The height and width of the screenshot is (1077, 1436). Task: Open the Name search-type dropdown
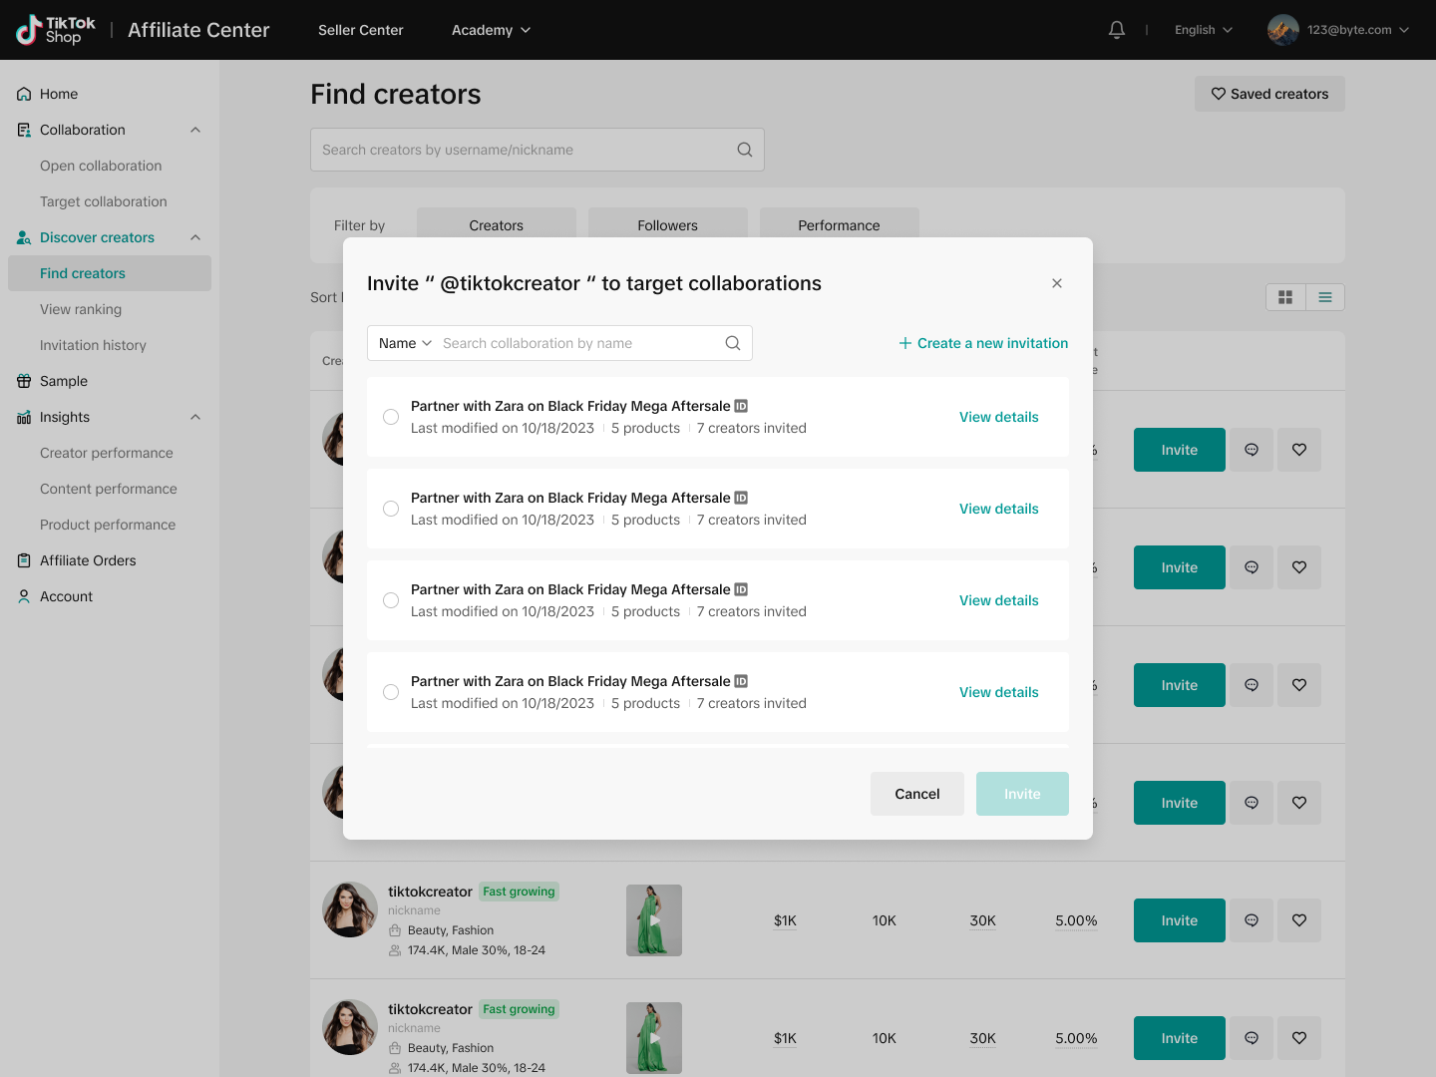click(405, 343)
